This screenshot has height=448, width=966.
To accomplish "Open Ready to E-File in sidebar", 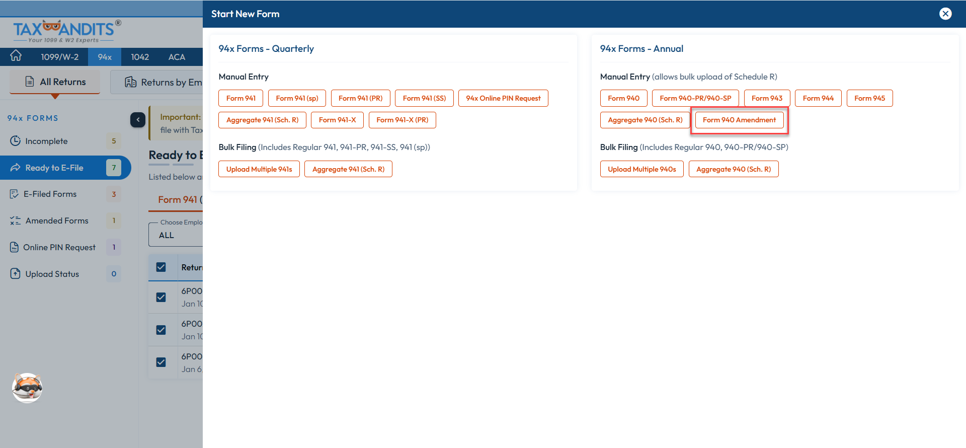I will 65,168.
